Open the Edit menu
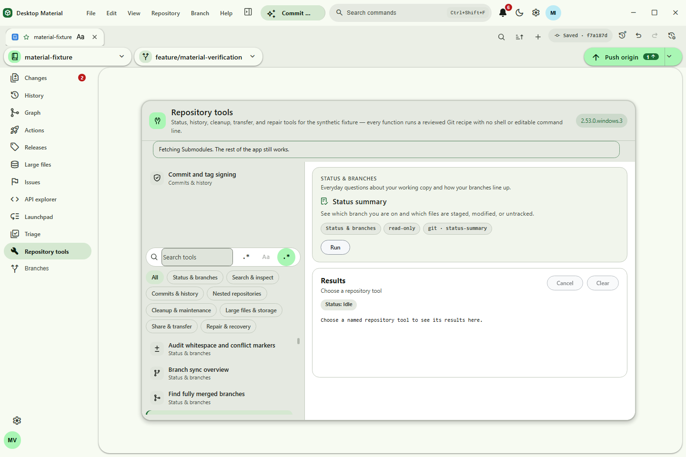This screenshot has height=457, width=686. click(111, 13)
